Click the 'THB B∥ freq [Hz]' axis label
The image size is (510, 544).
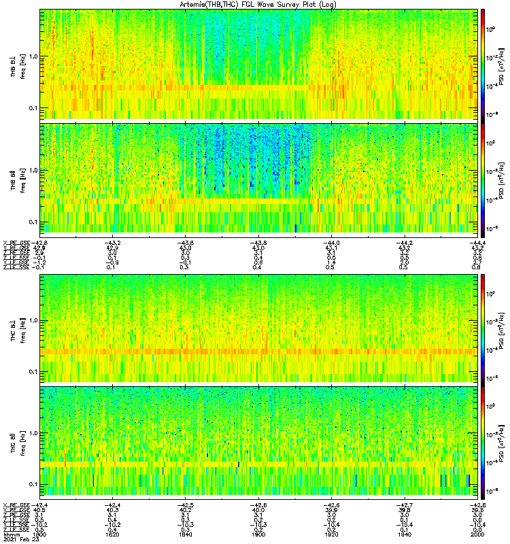pyautogui.click(x=18, y=181)
